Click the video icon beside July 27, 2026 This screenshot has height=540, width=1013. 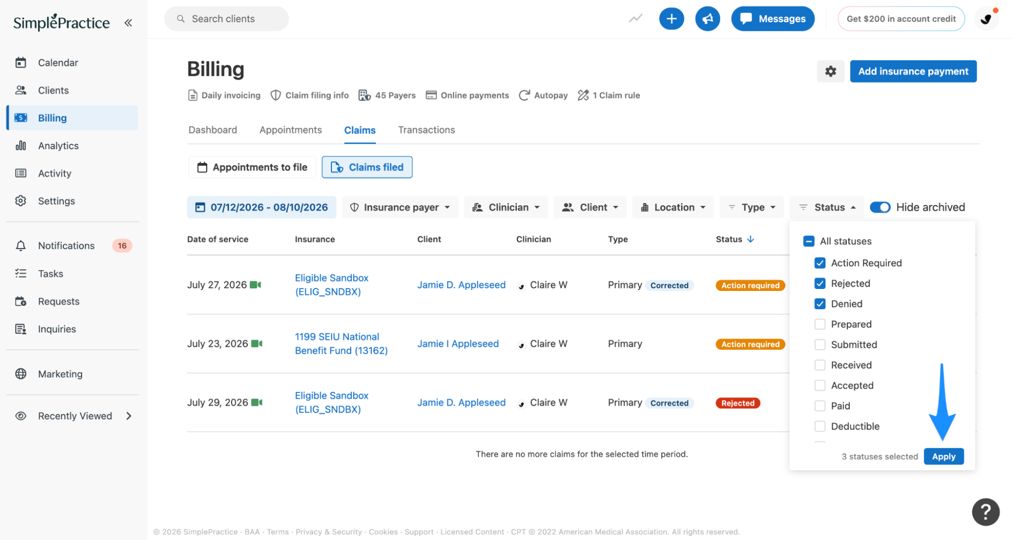pos(255,285)
